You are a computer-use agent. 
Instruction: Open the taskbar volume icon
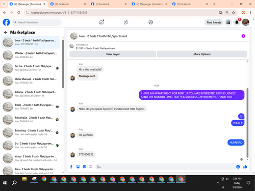click(x=227, y=179)
